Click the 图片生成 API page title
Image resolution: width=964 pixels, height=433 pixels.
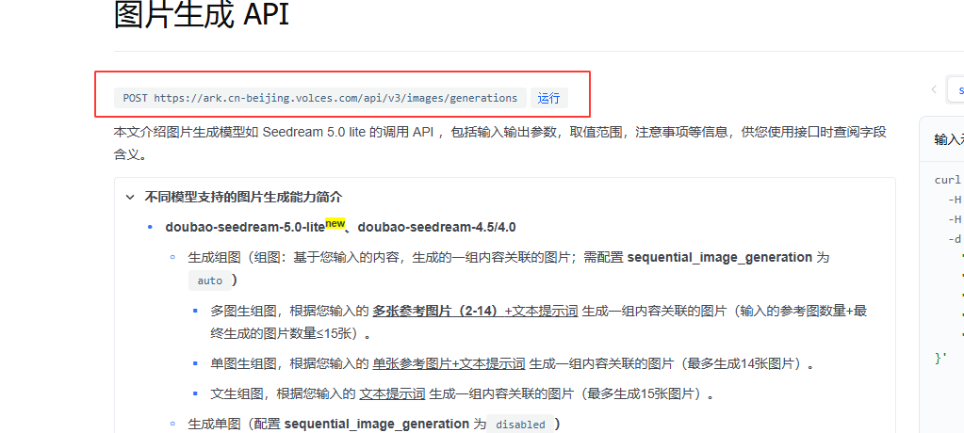(x=202, y=15)
